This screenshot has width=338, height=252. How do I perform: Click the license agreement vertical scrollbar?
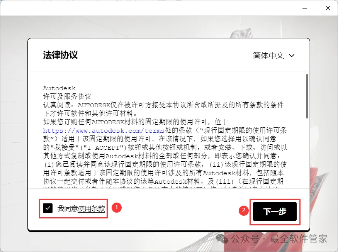[307, 96]
